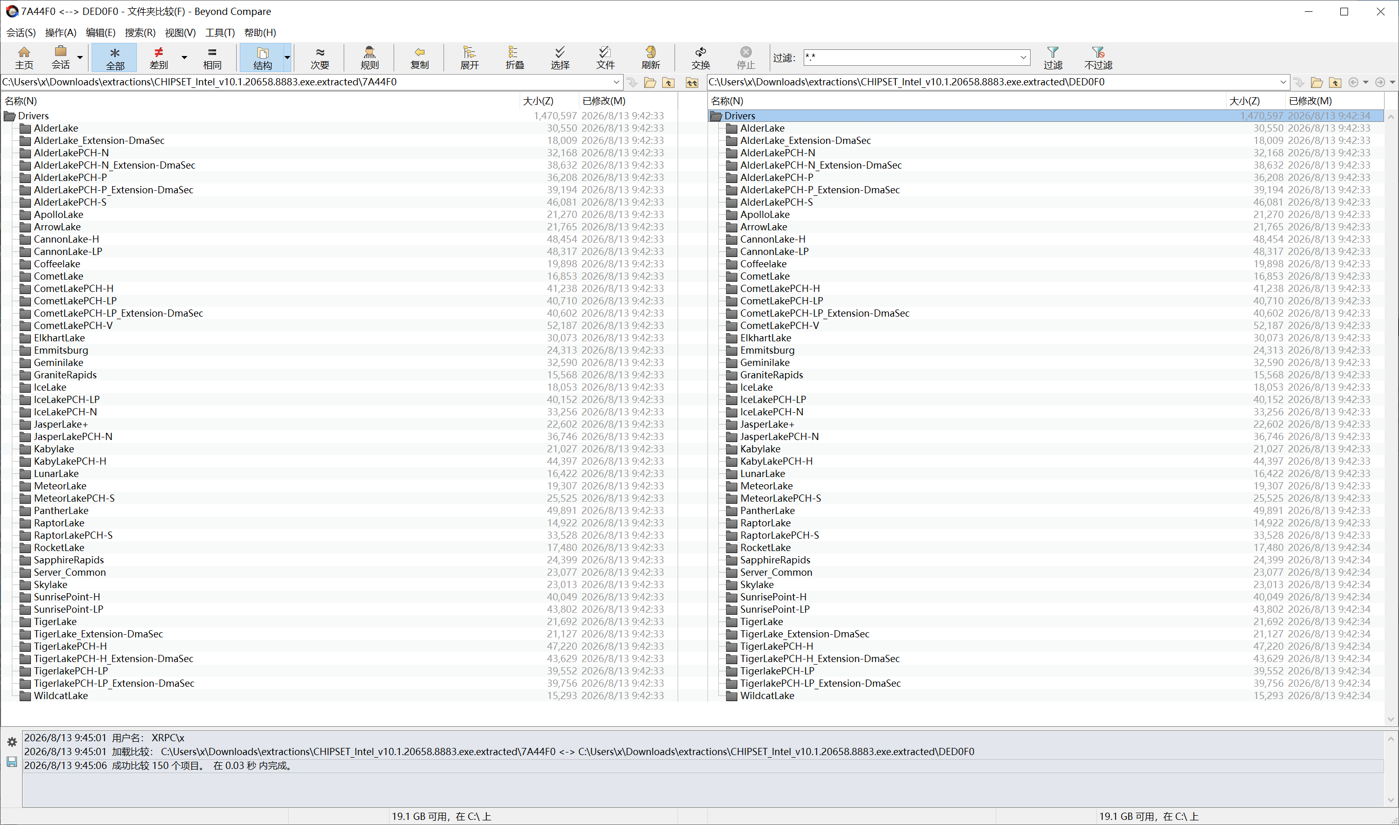Select the right Drivers root folder

click(x=1046, y=116)
